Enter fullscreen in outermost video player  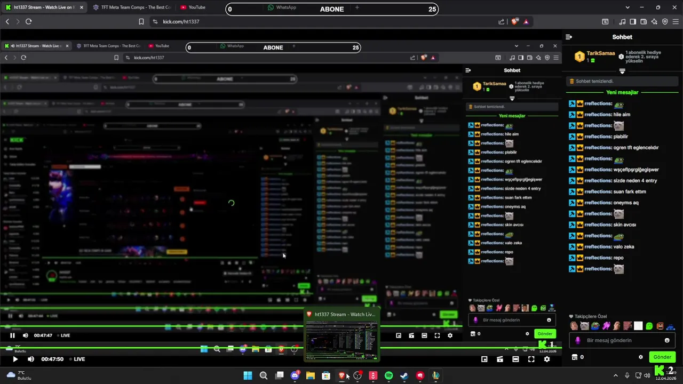click(x=531, y=359)
